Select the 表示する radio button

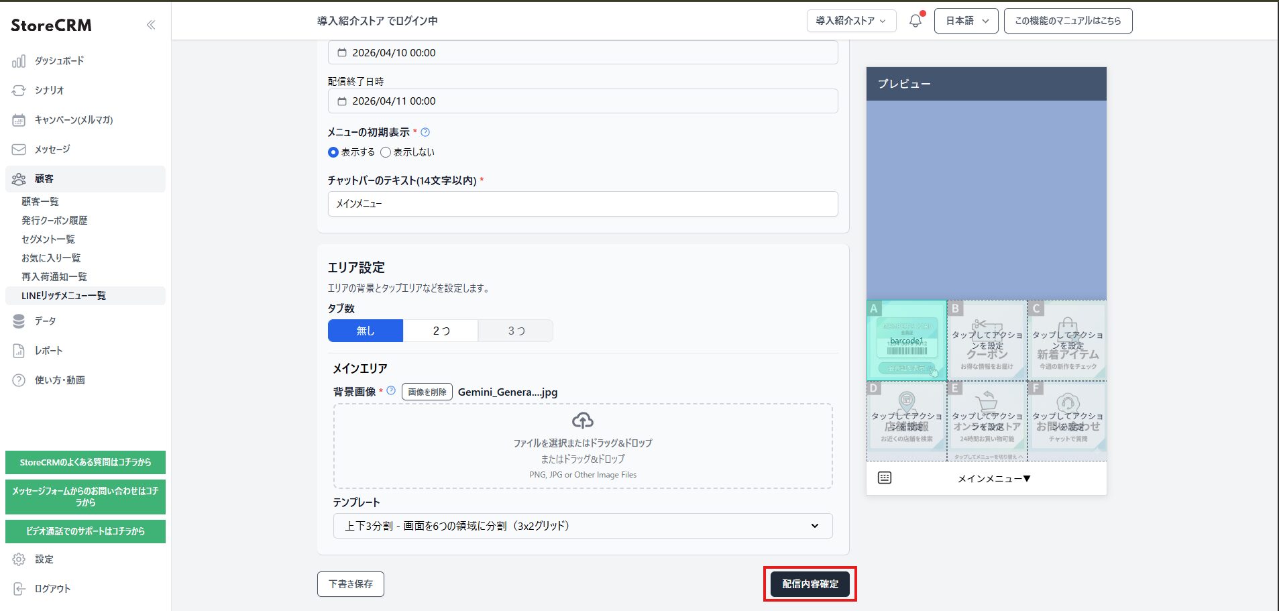tap(333, 152)
